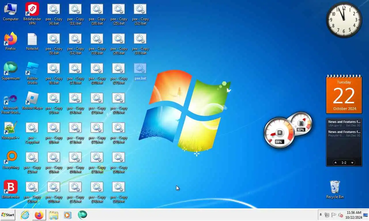Screen dimensions: 369x221
Task: Select pee - Copy (6).bat
Action: click(x=54, y=74)
